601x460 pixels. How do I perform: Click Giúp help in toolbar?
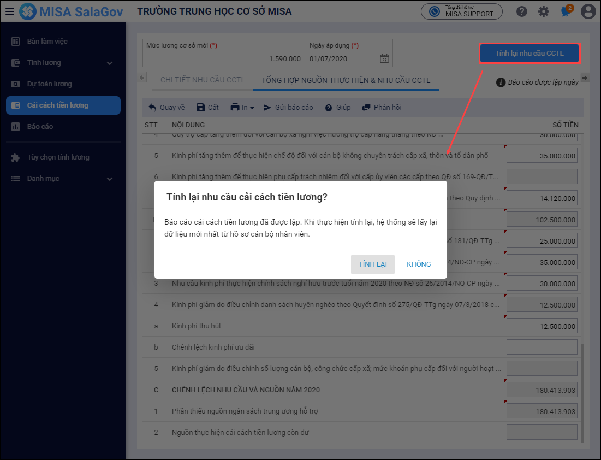[338, 108]
